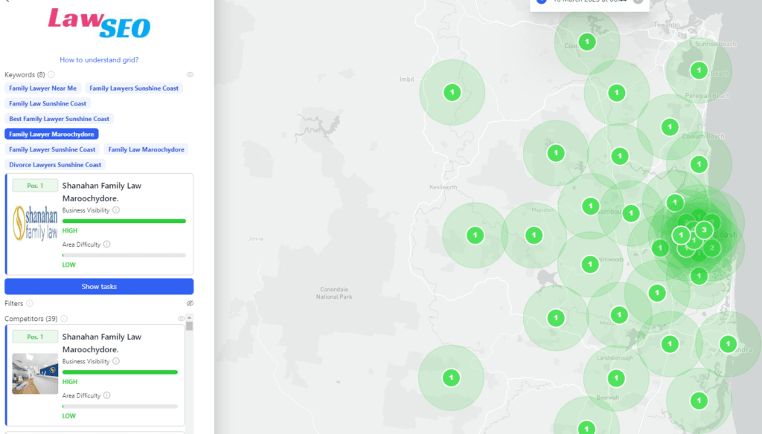Screen dimensions: 762x434
Task: Select the Family Law Maroochydore keyword
Action: 147,149
